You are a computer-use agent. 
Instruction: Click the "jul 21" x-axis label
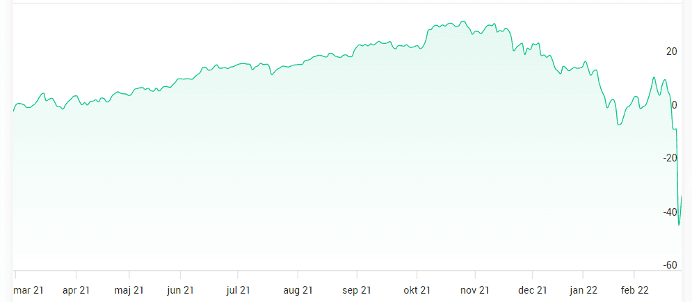[238, 290]
